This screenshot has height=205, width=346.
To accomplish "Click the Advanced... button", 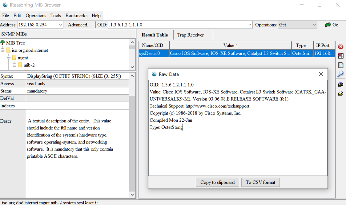I will tap(79, 25).
